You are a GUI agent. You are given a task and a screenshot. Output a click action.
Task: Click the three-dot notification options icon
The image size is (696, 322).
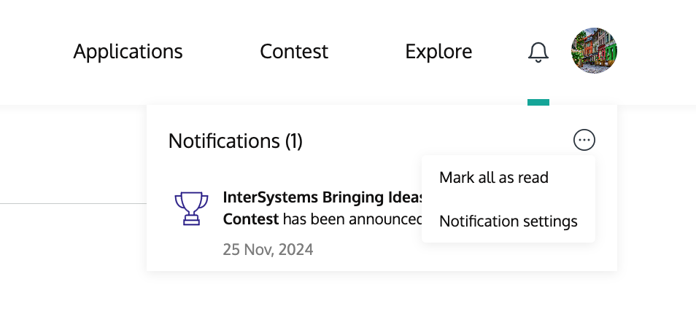tap(584, 140)
